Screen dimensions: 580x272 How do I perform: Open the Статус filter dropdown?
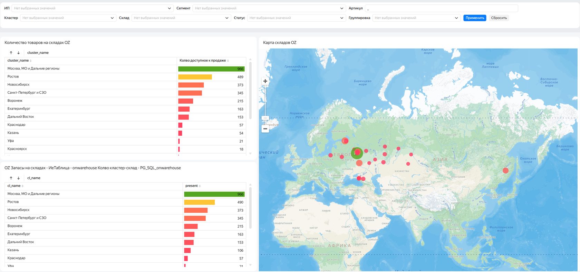pos(296,18)
